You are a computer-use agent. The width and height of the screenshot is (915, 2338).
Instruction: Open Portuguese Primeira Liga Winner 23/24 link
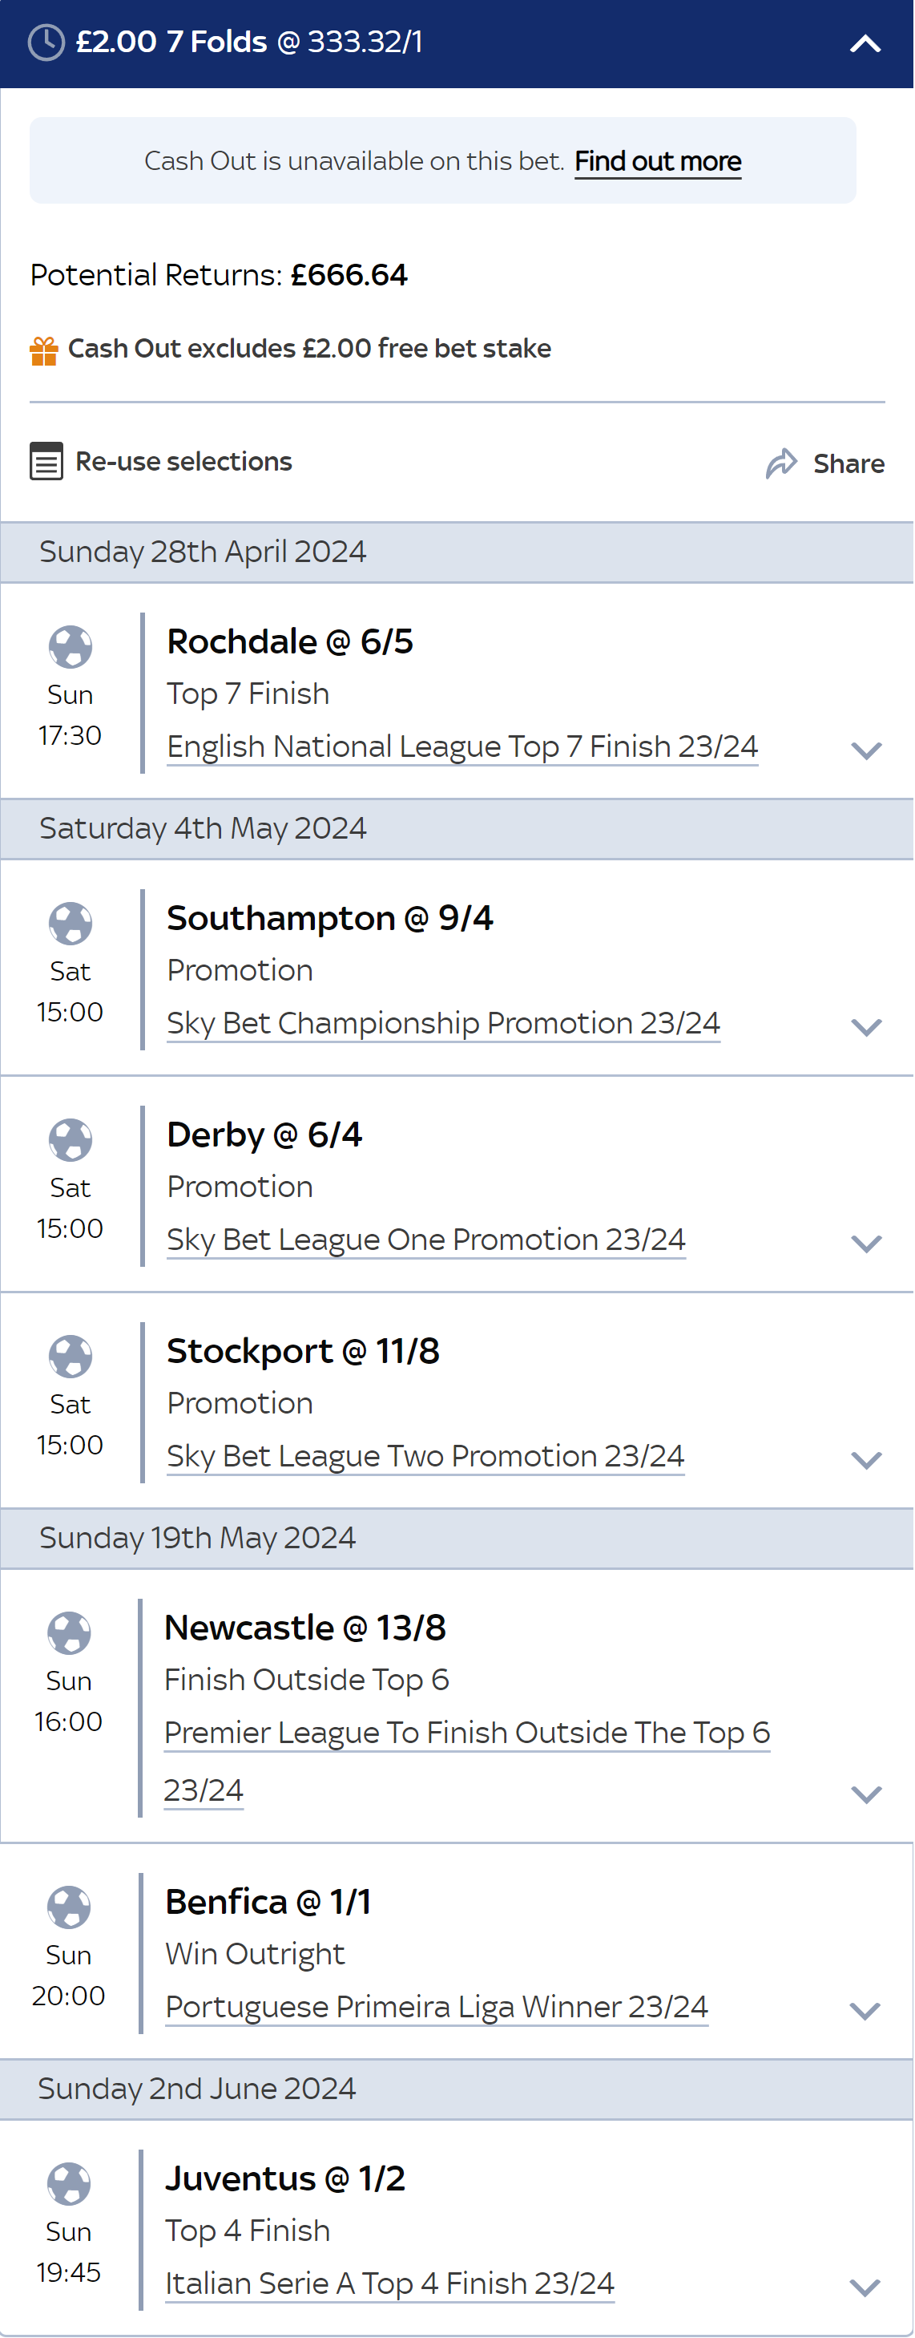436,2006
